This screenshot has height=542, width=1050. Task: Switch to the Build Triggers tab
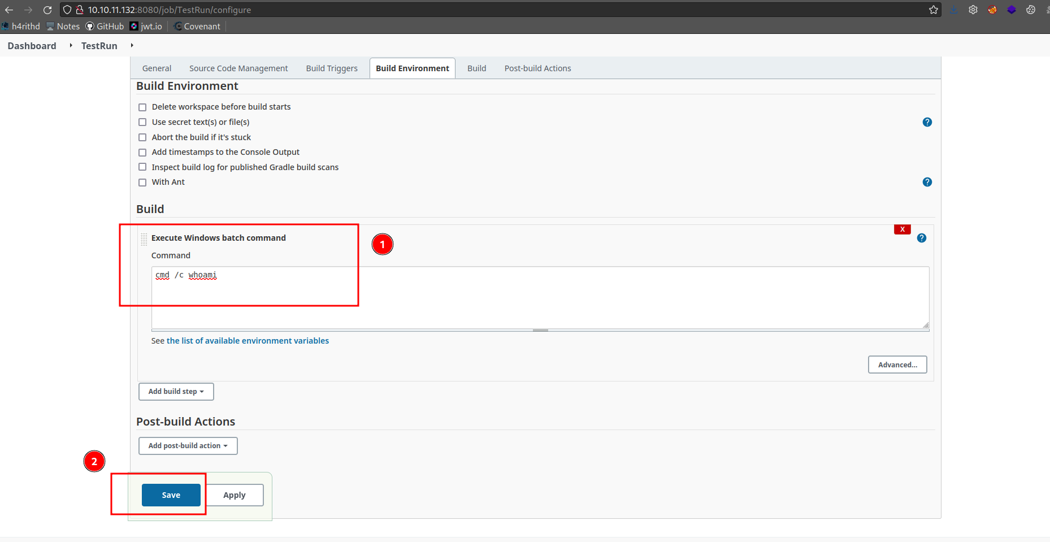point(332,68)
